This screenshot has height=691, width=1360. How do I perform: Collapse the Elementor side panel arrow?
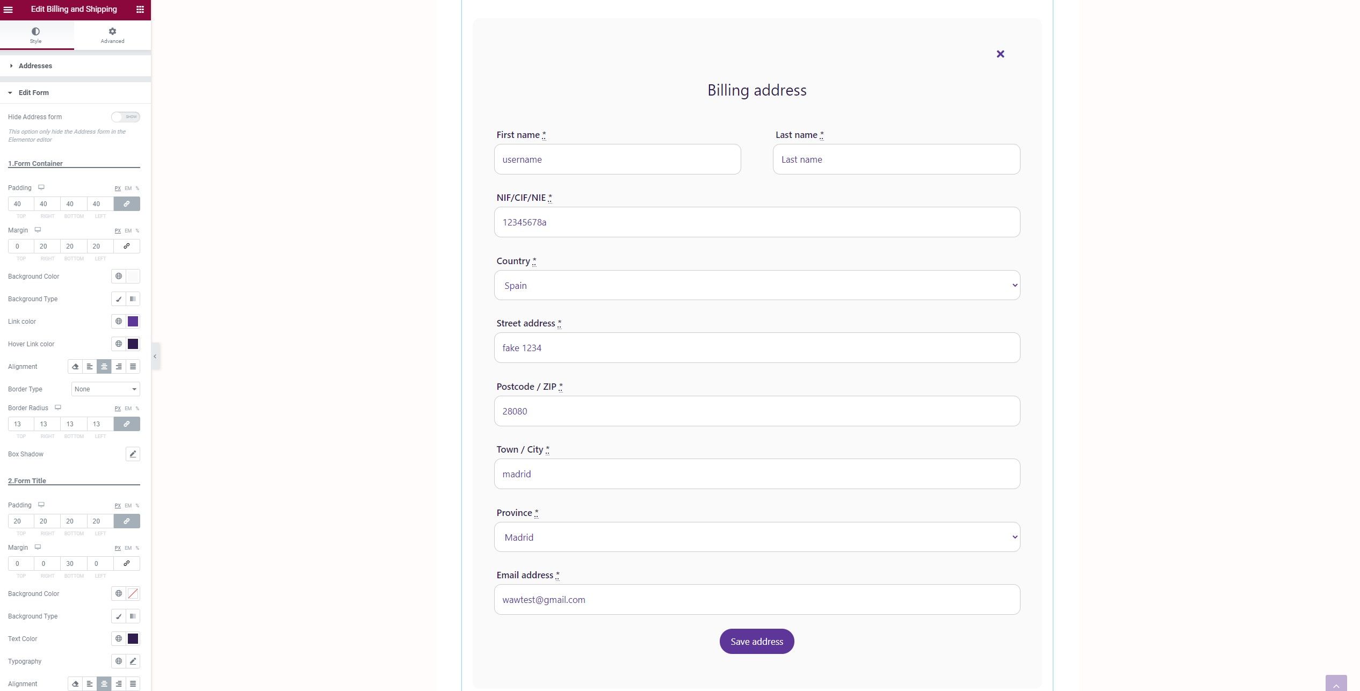[155, 356]
